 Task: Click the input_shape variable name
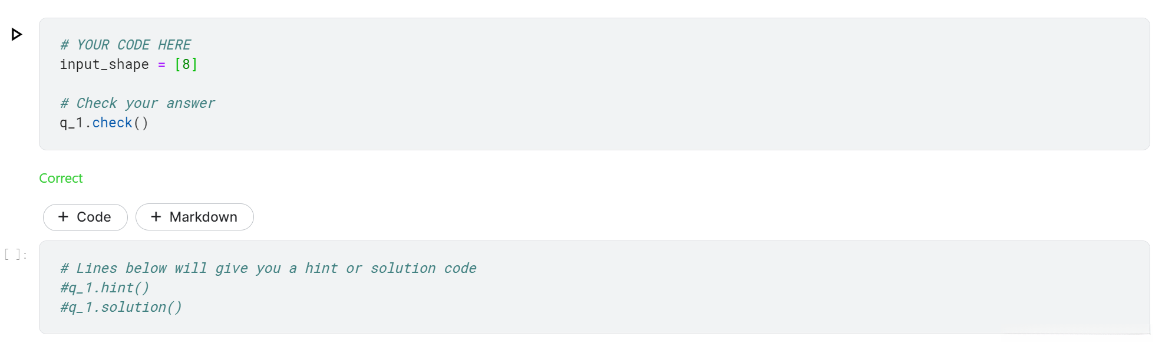[104, 65]
